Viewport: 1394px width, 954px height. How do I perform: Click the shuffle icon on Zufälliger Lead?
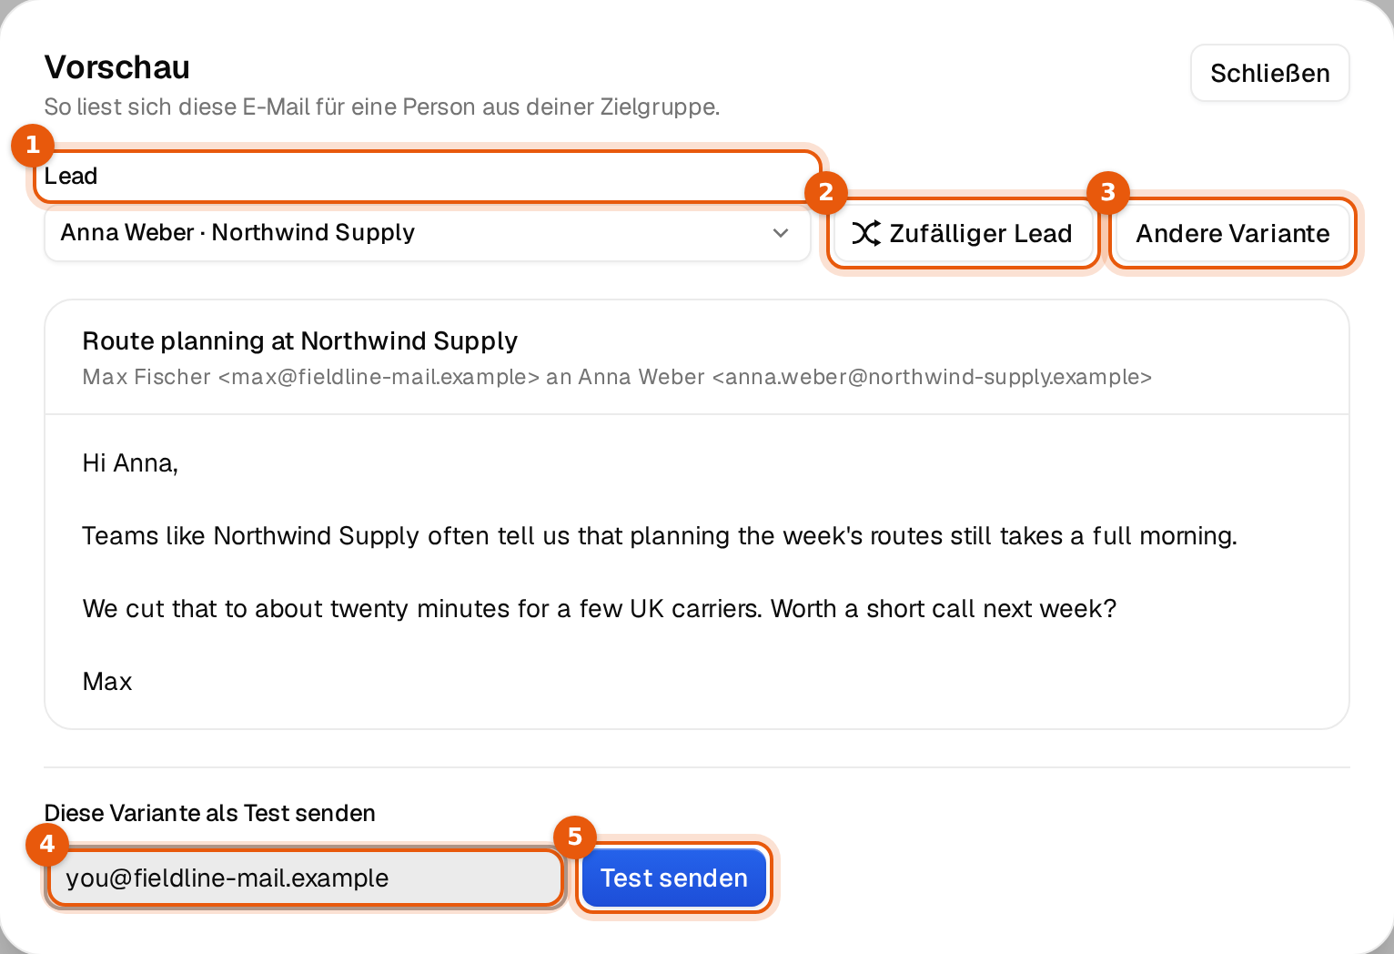pyautogui.click(x=865, y=234)
